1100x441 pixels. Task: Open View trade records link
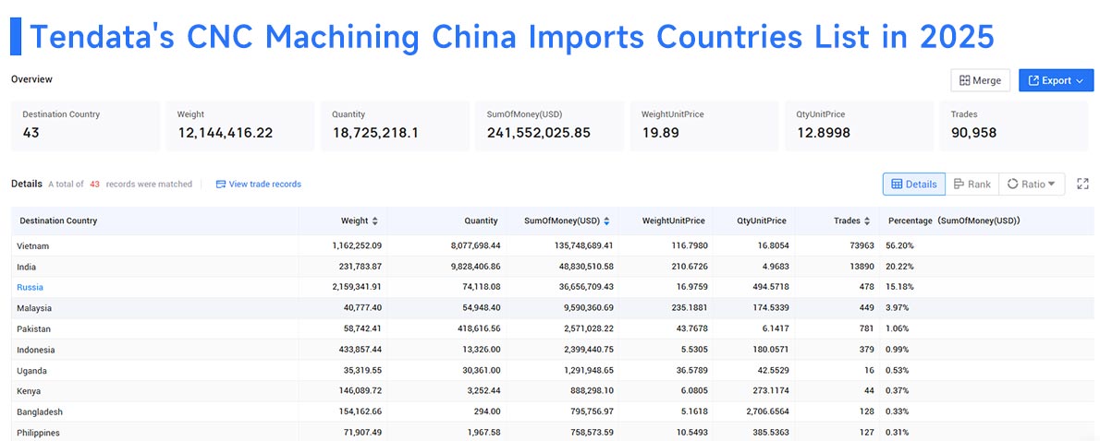[258, 185]
